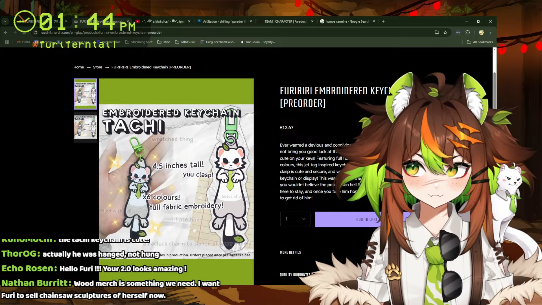The height and width of the screenshot is (305, 542).
Task: Open the tab search dropdown arrow
Action: (5, 21)
